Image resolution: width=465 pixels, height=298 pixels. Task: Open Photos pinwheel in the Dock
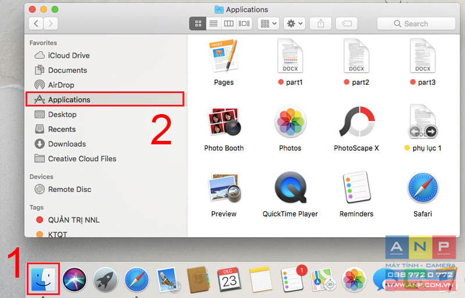[x=354, y=279]
